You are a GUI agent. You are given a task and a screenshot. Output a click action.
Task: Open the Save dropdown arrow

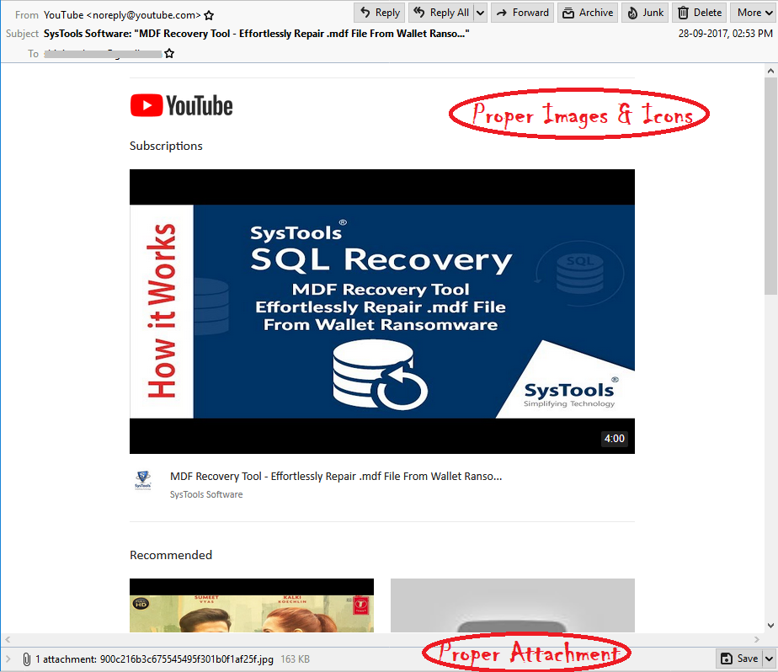pyautogui.click(x=770, y=659)
